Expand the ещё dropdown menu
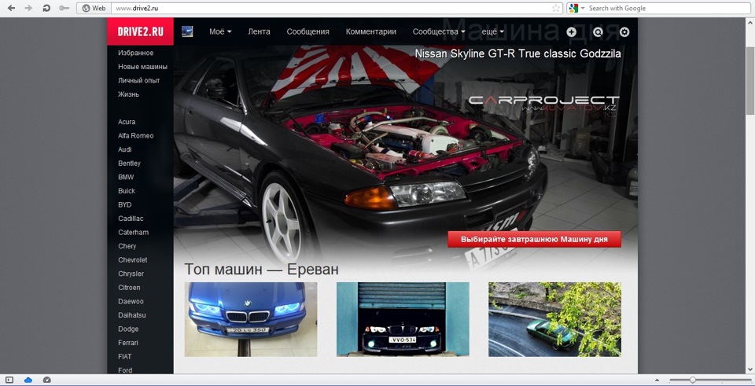This screenshot has width=755, height=386. tap(492, 31)
